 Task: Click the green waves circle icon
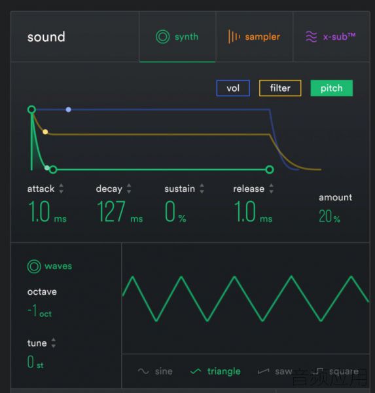pos(34,266)
